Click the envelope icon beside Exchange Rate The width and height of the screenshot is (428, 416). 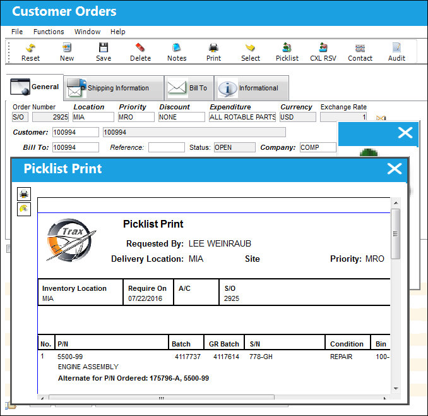point(381,118)
